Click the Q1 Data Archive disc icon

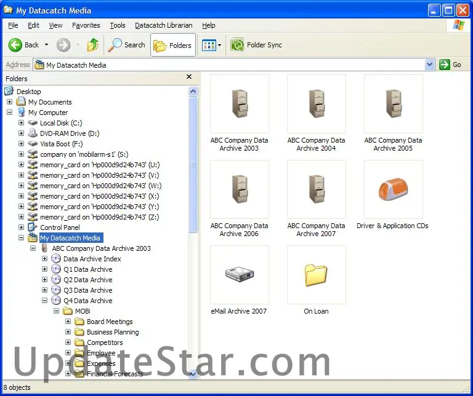pyautogui.click(x=56, y=269)
